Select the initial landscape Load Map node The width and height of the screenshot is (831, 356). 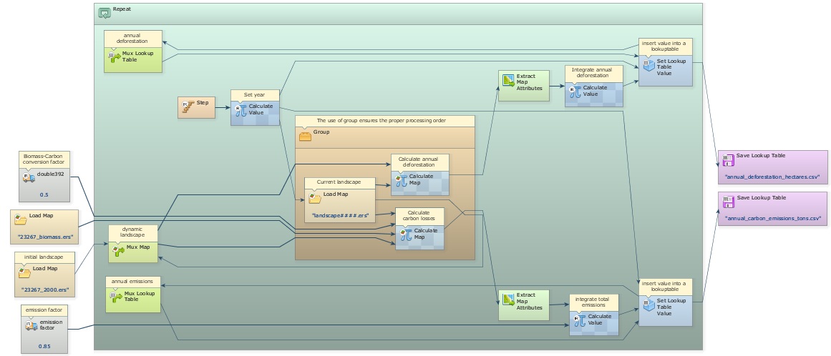coord(44,274)
